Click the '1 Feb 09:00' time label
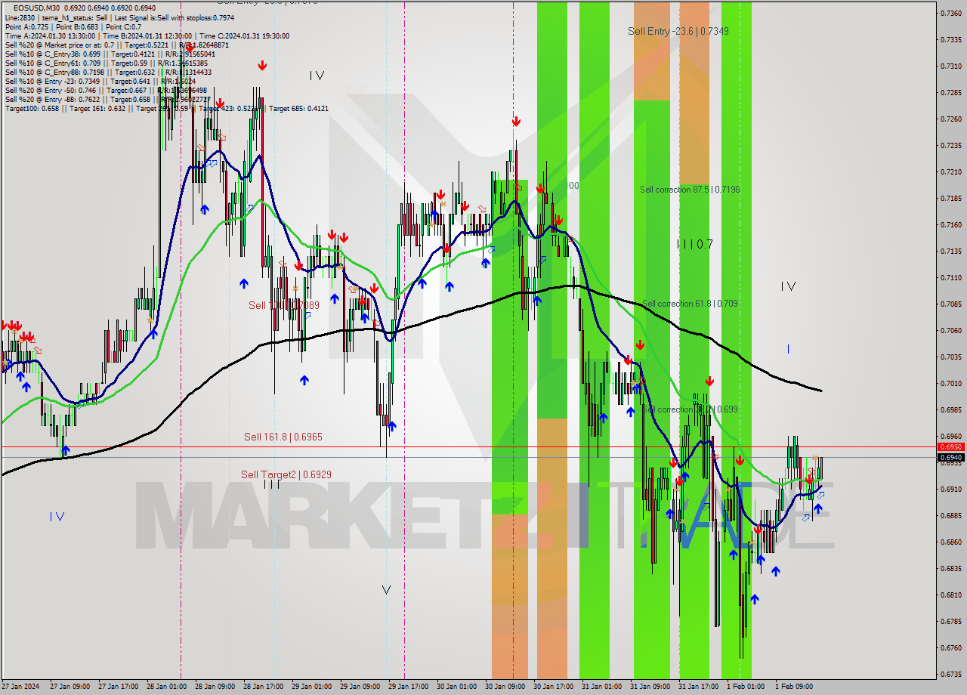The image size is (967, 695). 794,687
